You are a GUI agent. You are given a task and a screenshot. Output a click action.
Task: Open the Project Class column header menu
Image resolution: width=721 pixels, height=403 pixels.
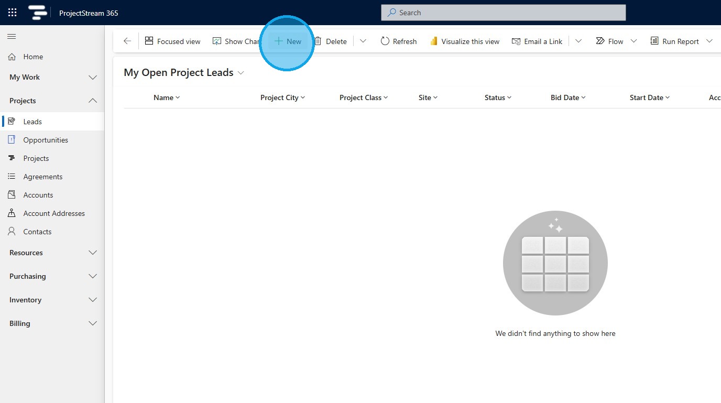click(x=364, y=97)
